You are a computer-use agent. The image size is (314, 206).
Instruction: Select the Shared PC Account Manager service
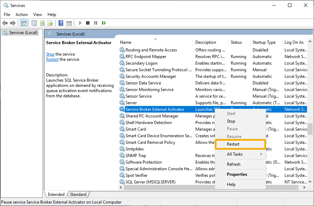[167, 116]
